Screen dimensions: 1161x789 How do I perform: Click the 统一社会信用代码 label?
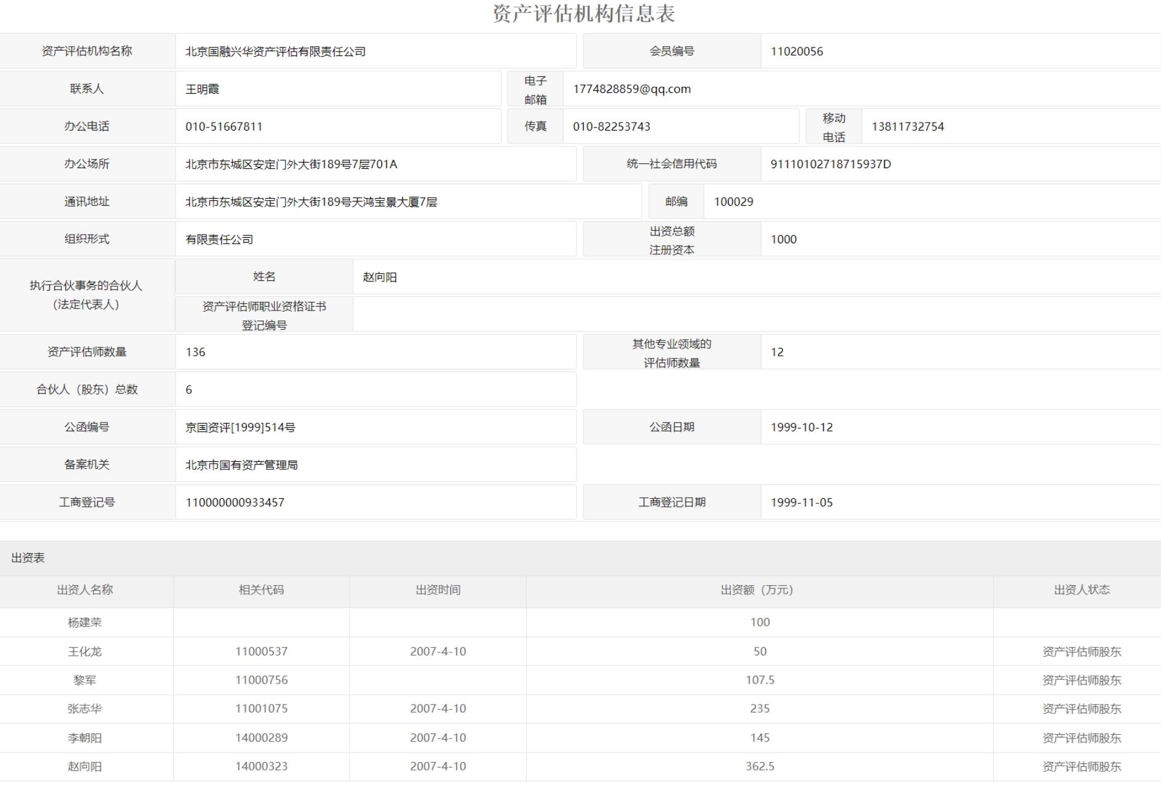[671, 164]
